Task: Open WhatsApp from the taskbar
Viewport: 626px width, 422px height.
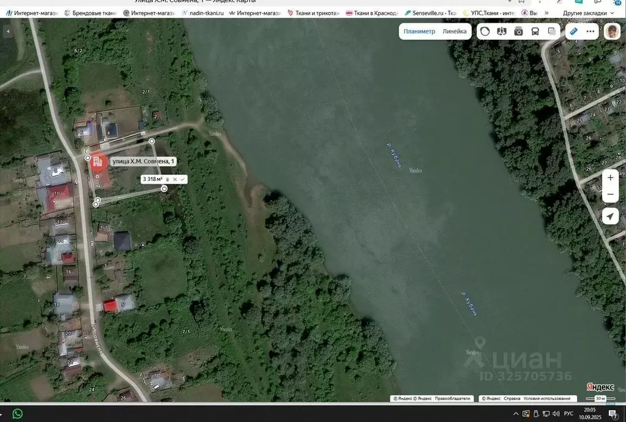Action: click(17, 413)
